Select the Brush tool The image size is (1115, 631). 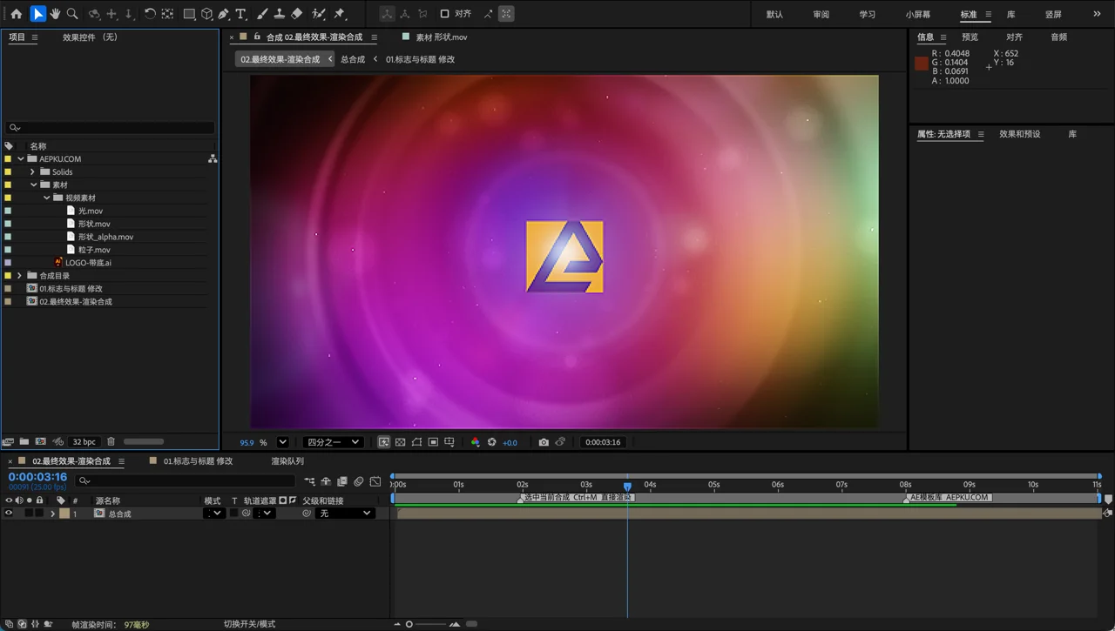[x=262, y=14]
